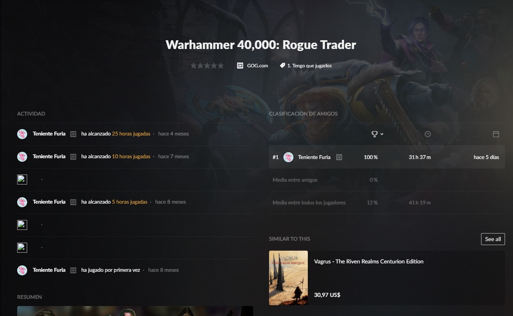Click GOG platform icon in the leaderboard row

tap(339, 157)
